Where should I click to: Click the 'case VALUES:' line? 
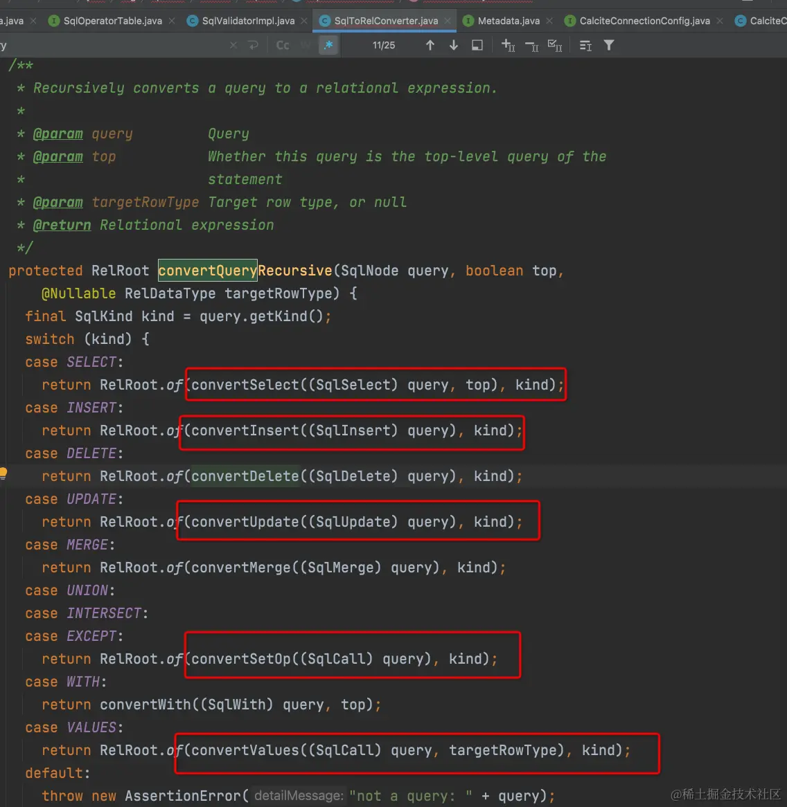coord(74,727)
